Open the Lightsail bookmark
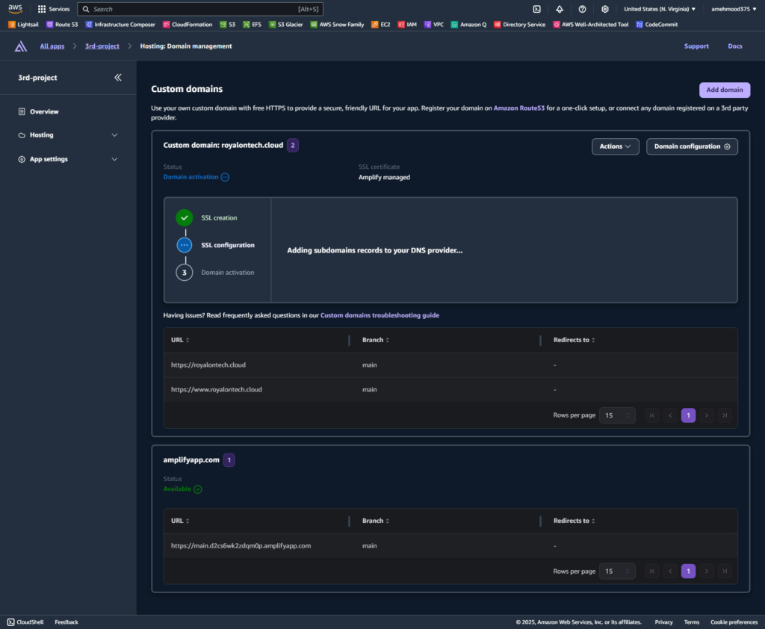The height and width of the screenshot is (629, 765). (x=23, y=25)
